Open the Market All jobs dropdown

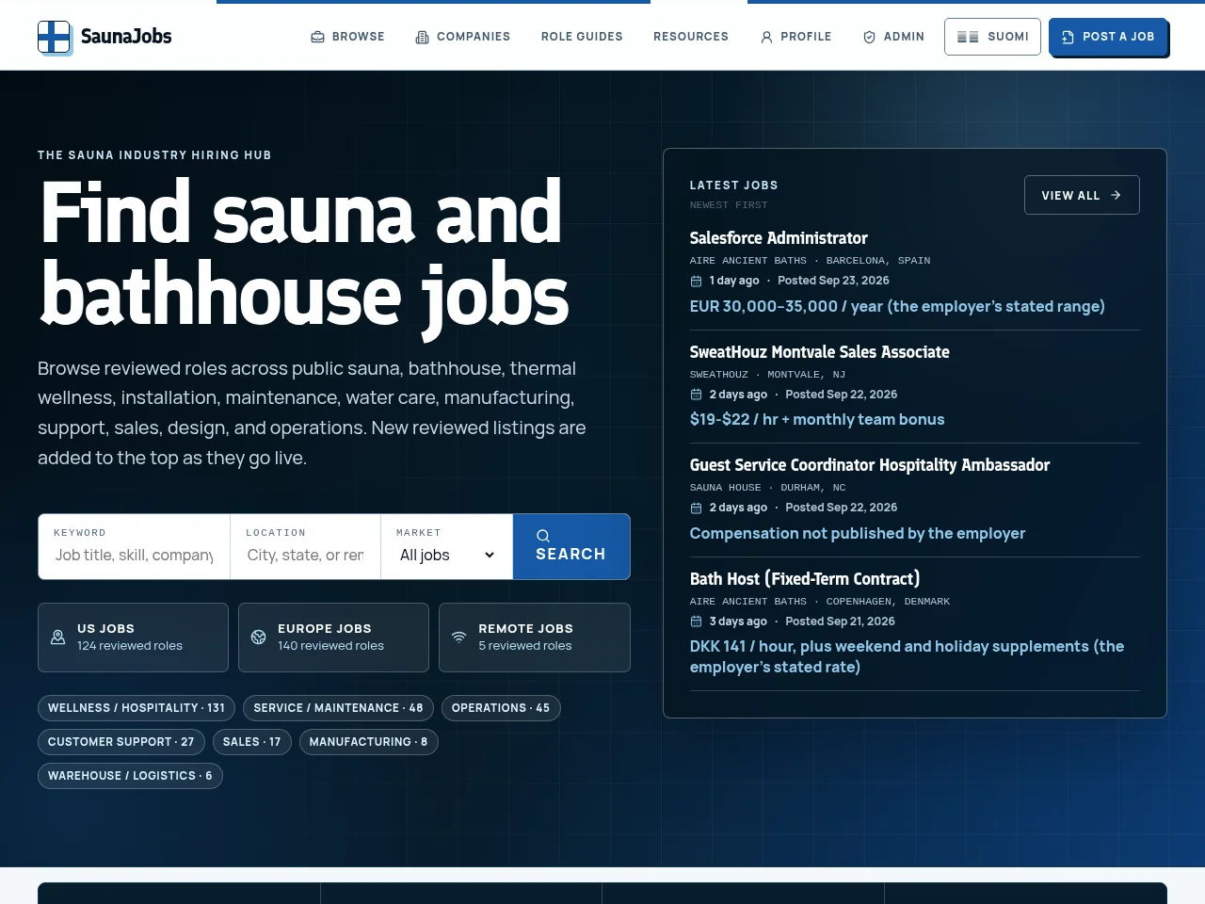(447, 555)
